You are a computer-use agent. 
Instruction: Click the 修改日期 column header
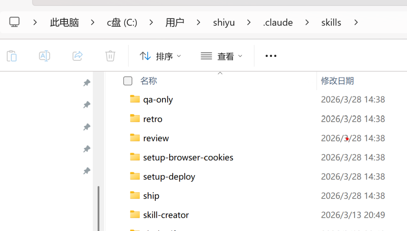[337, 81]
